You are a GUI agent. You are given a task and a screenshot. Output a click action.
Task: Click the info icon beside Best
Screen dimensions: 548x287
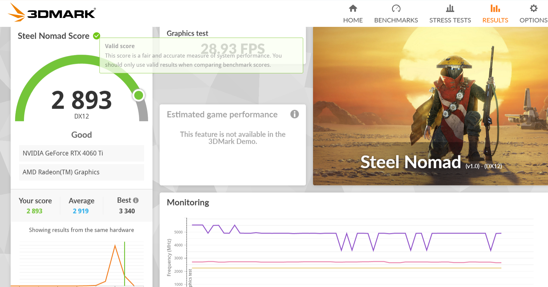coord(136,200)
